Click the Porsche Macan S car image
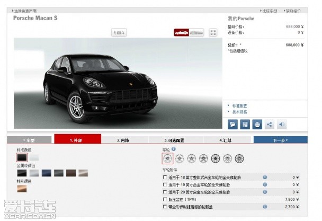The width and height of the screenshot is (322, 221). [118, 83]
